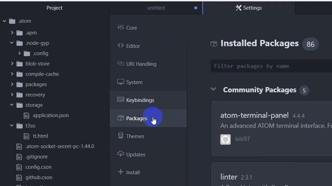332x186 pixels.
Task: Click the .gitignore file icon
Action: pos(19,157)
